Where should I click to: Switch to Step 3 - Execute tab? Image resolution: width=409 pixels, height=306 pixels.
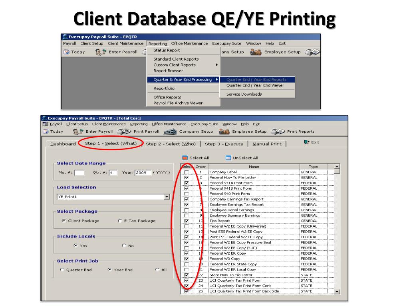[224, 144]
